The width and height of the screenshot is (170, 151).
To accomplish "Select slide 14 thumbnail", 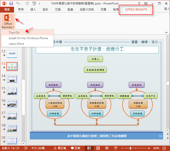I will [x=12, y=79].
